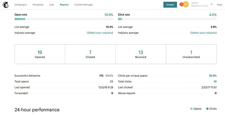Click the 4.0% click rate value

pos(213,15)
